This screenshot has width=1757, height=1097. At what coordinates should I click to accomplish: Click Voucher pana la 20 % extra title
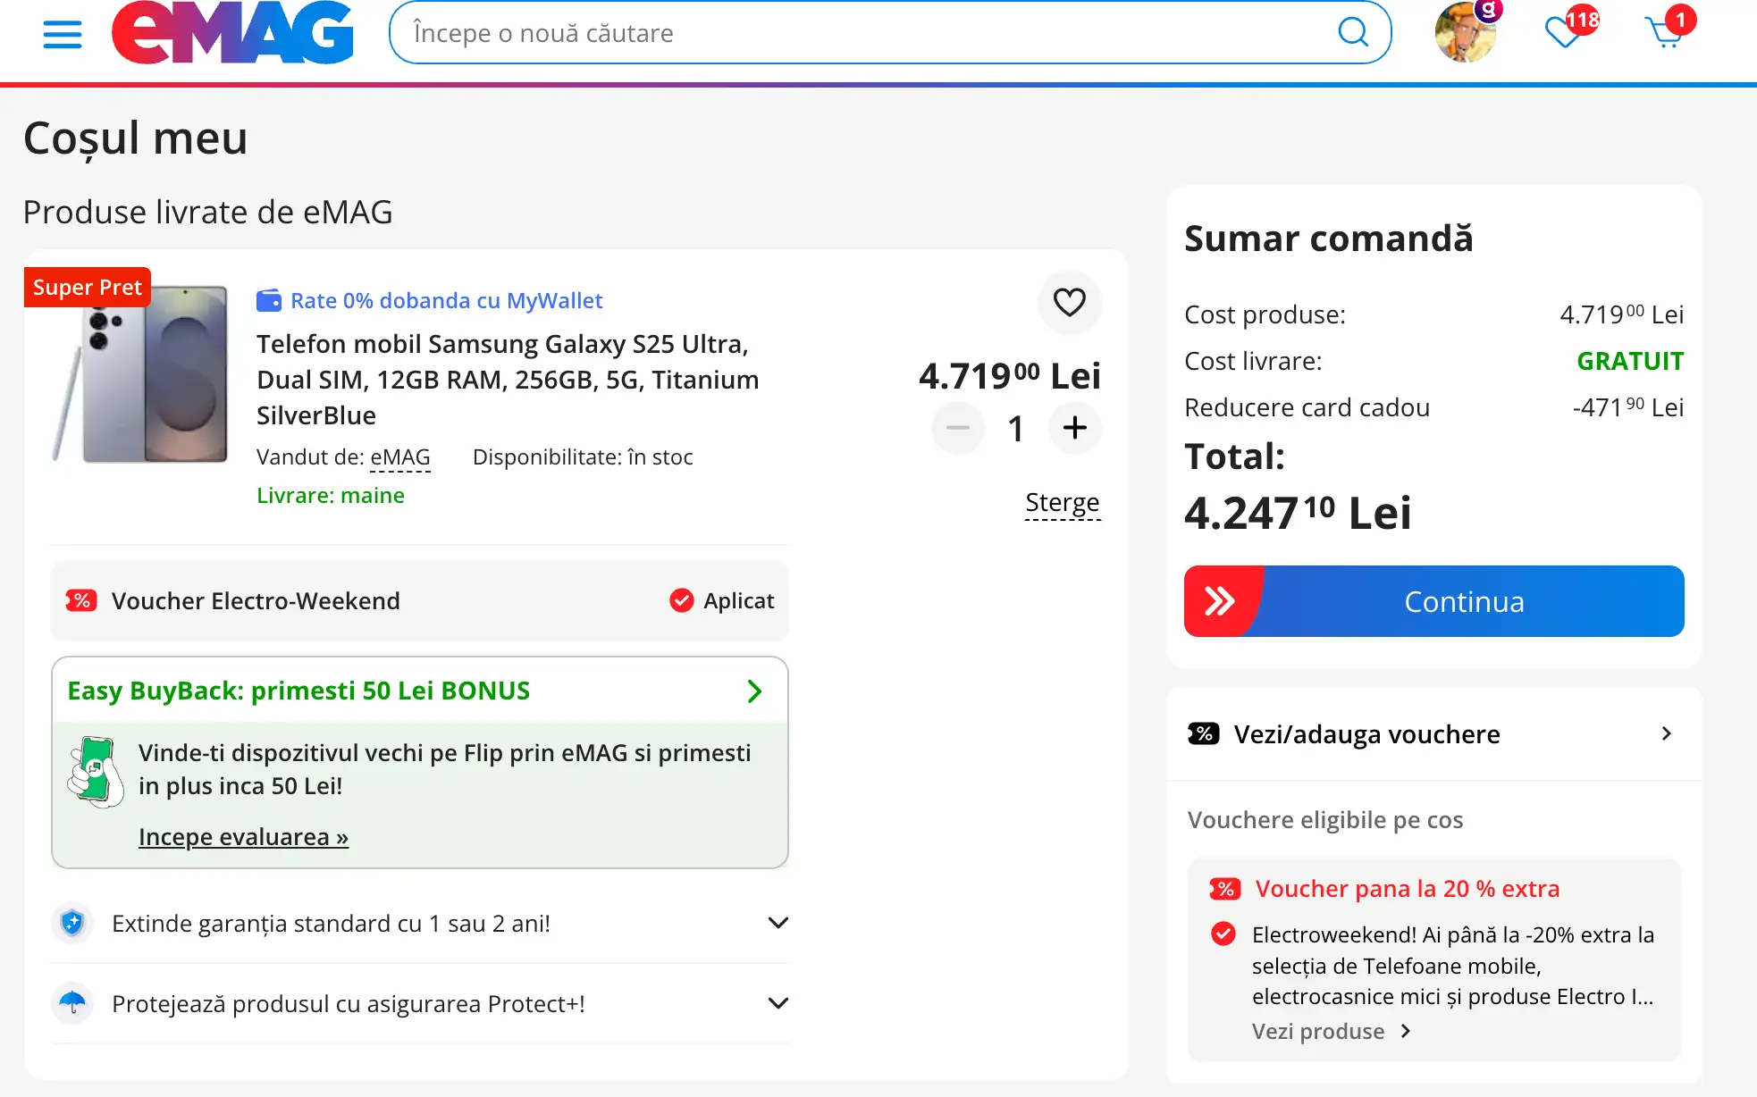[1408, 889]
